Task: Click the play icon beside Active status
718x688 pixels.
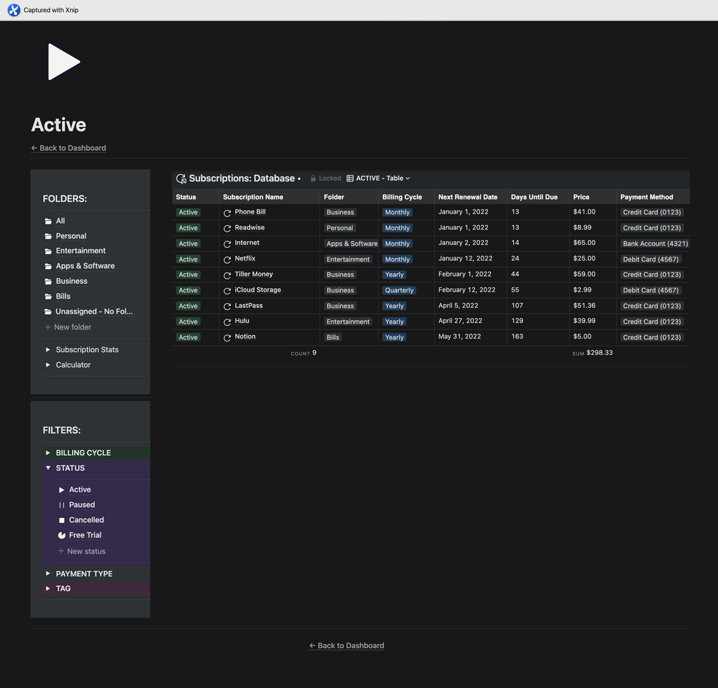Action: 61,489
